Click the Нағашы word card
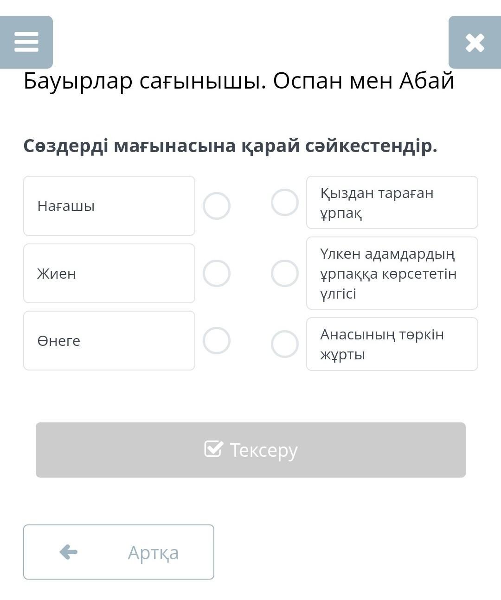Image resolution: width=501 pixels, height=600 pixels. pyautogui.click(x=109, y=206)
